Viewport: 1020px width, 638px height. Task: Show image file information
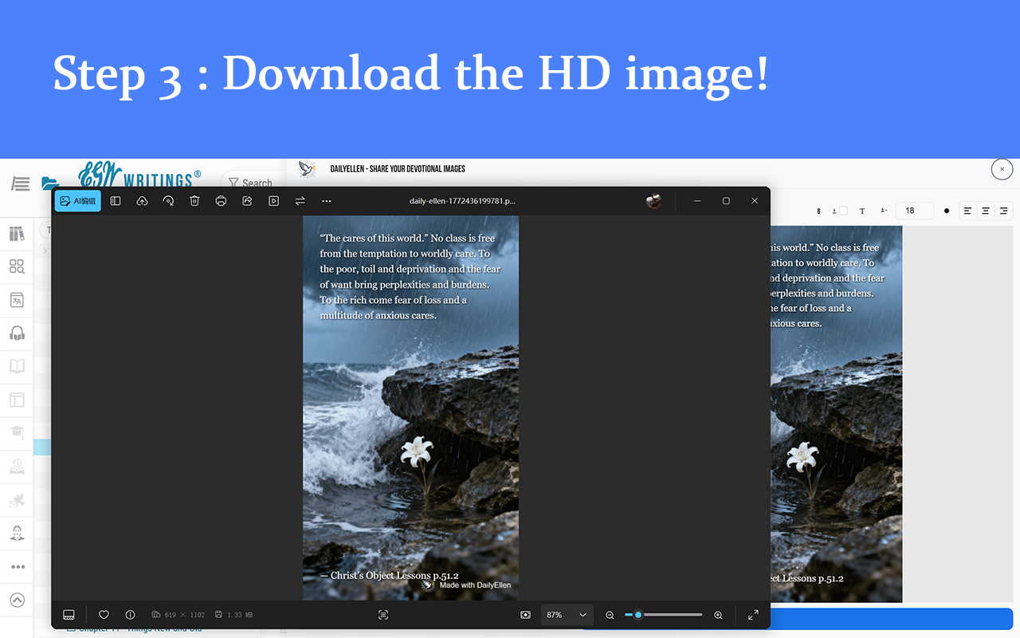pyautogui.click(x=131, y=615)
